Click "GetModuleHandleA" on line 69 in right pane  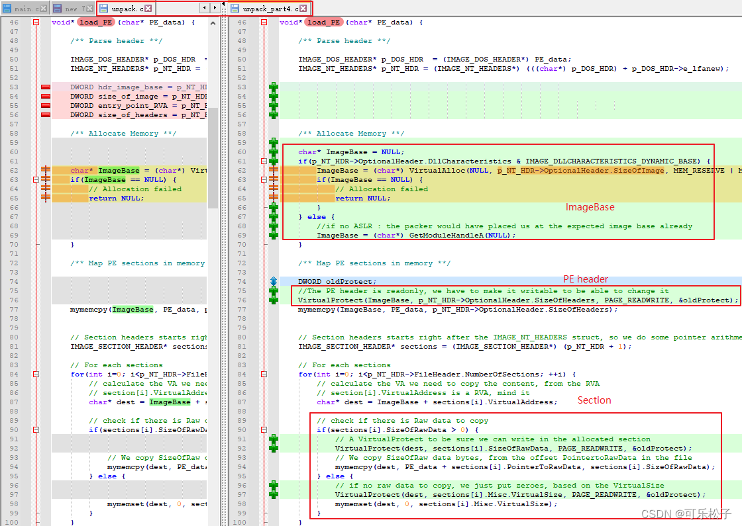(447, 236)
